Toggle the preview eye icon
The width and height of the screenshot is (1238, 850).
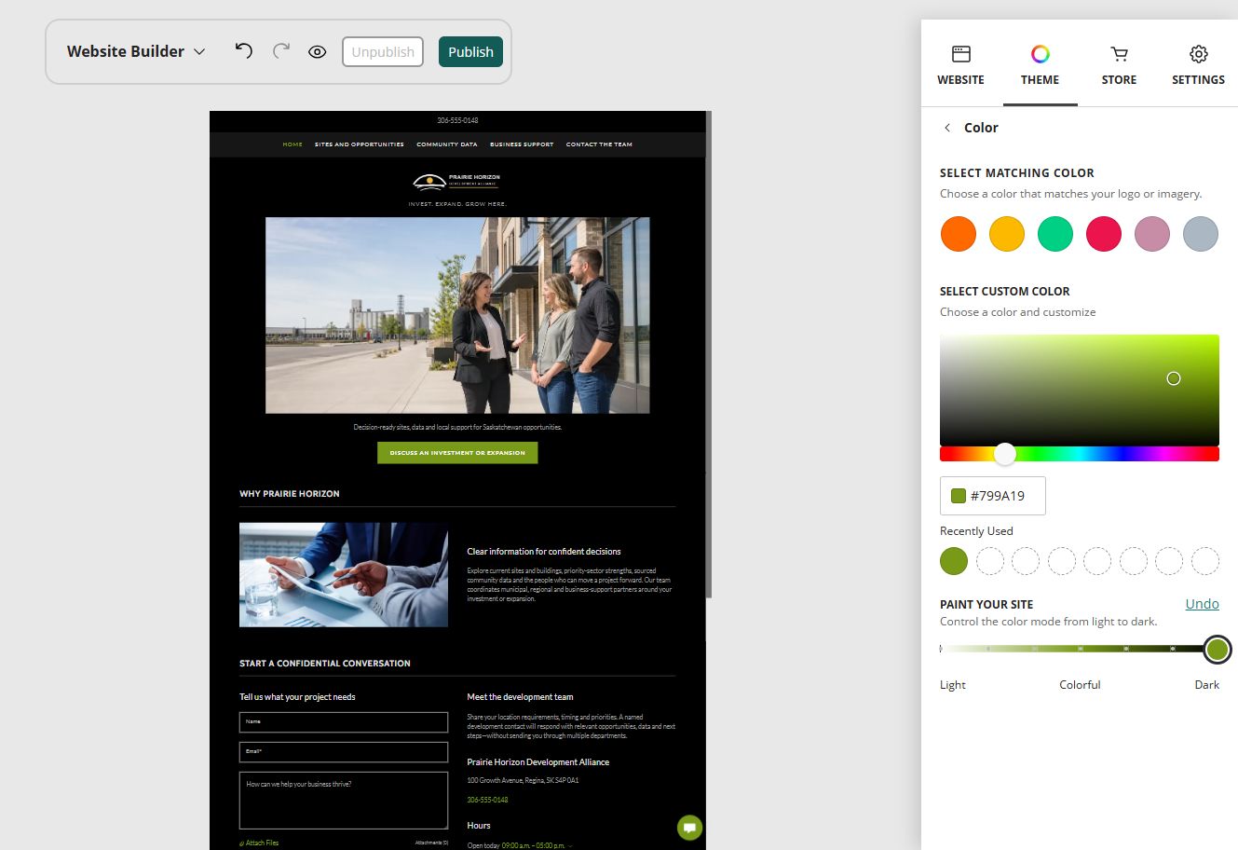(318, 52)
